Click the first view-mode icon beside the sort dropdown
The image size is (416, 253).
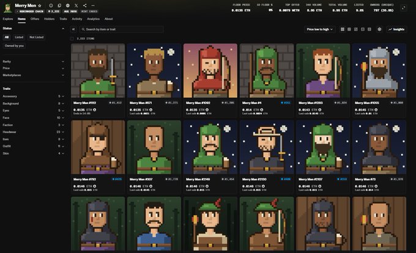pos(343,29)
